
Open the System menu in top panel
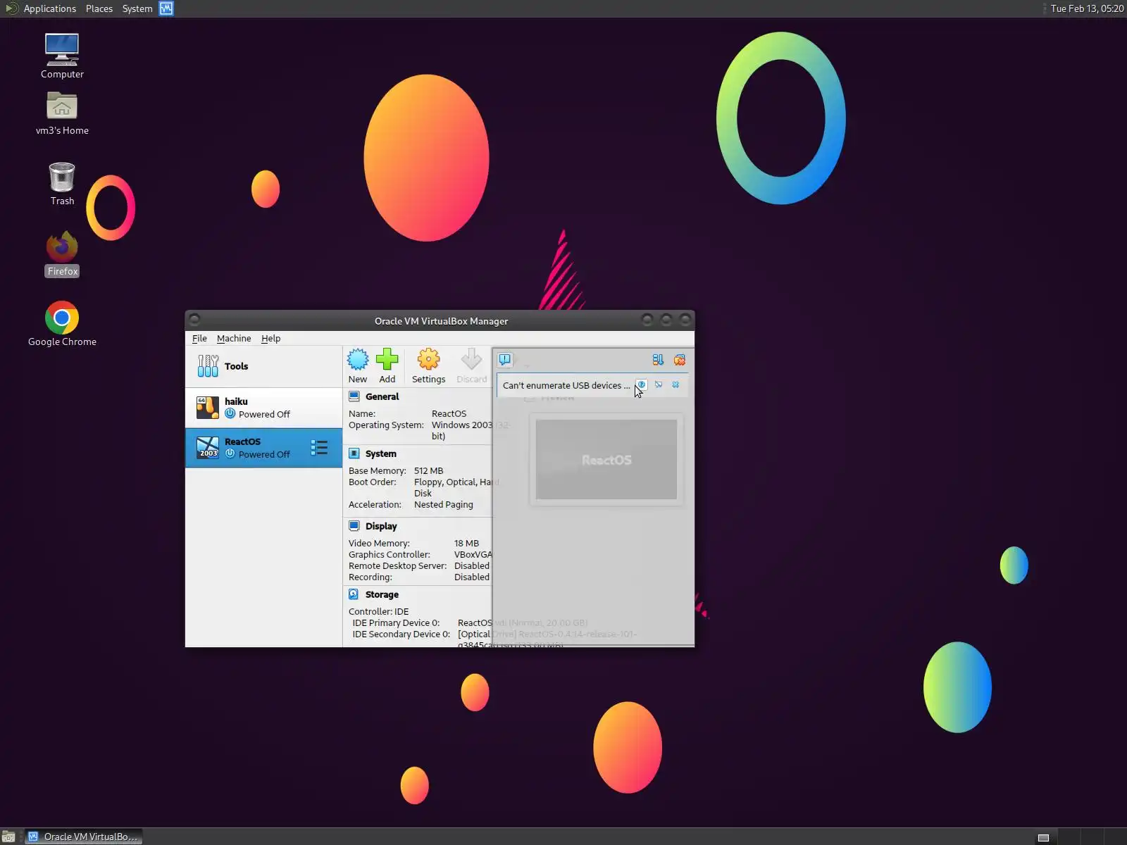point(137,8)
